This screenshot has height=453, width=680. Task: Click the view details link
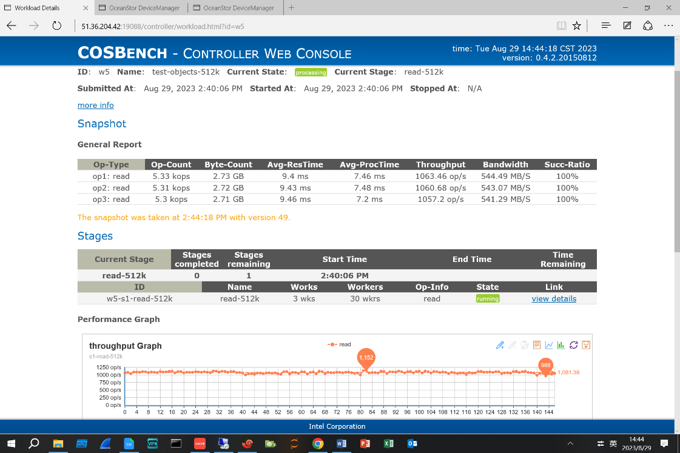[x=554, y=299]
